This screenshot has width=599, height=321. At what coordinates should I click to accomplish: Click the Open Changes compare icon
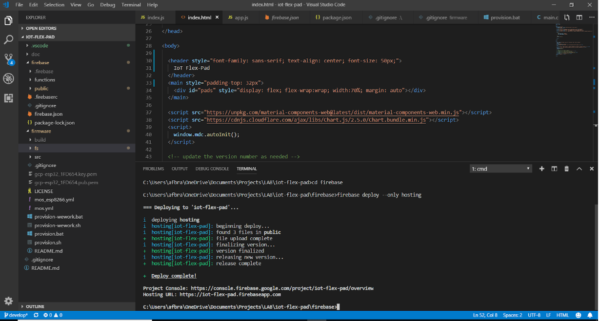click(x=567, y=18)
